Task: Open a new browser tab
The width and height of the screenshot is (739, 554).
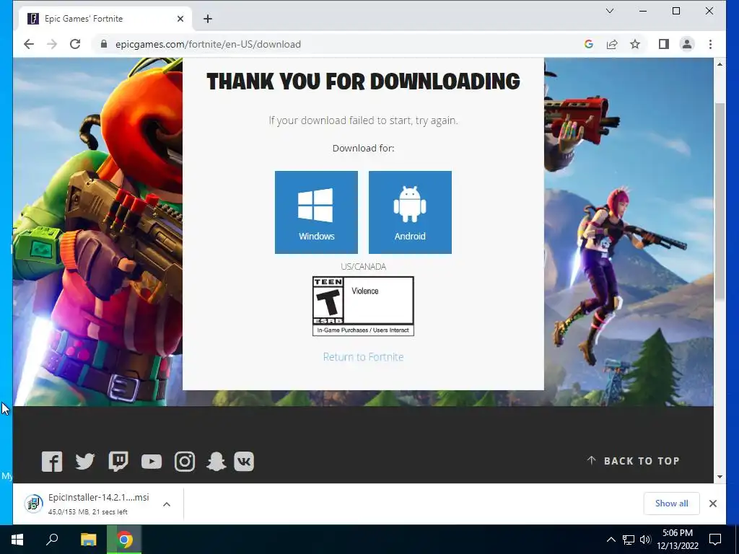Action: 208,19
